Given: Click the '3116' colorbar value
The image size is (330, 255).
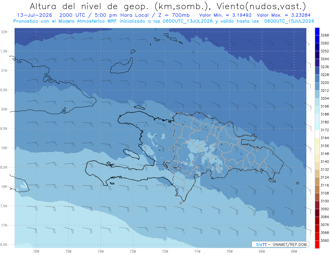Looking at the screenshot, I should 325,185.
